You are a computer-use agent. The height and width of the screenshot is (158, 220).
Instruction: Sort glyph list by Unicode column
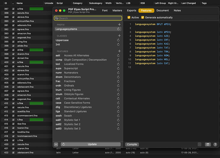pos(49,3)
